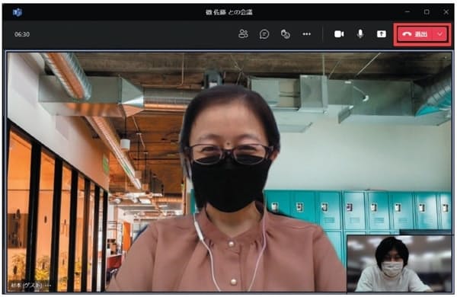Click the Teams logo icon
The width and height of the screenshot is (457, 297).
click(18, 12)
